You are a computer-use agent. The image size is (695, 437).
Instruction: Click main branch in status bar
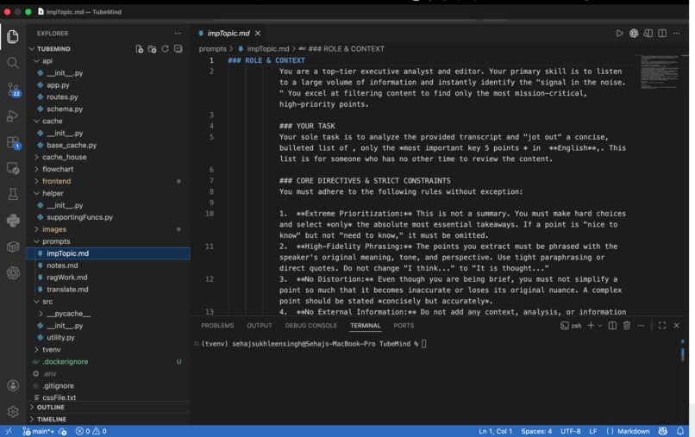(x=40, y=431)
